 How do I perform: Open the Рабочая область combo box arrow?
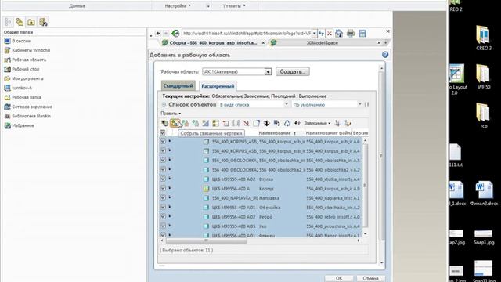coord(268,71)
